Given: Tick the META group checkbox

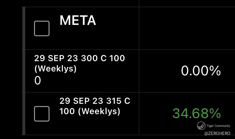Looking at the screenshot, I should pos(42,28).
